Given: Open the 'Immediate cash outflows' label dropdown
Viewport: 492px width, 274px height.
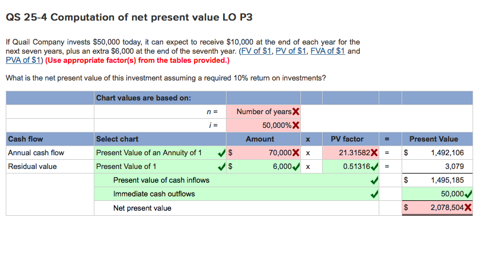Looking at the screenshot, I should [x=236, y=194].
